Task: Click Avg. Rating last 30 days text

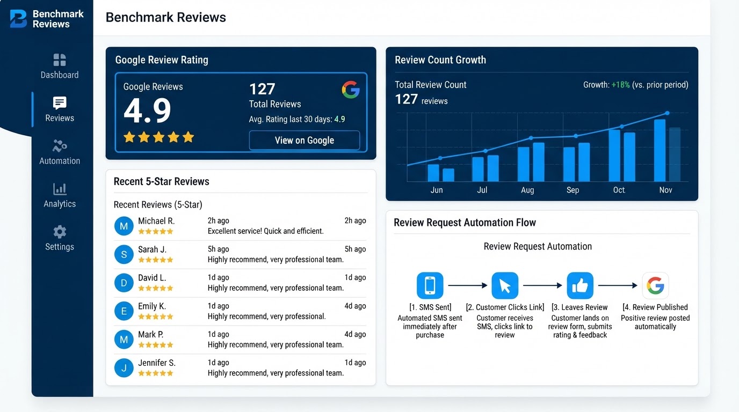Action: [297, 119]
